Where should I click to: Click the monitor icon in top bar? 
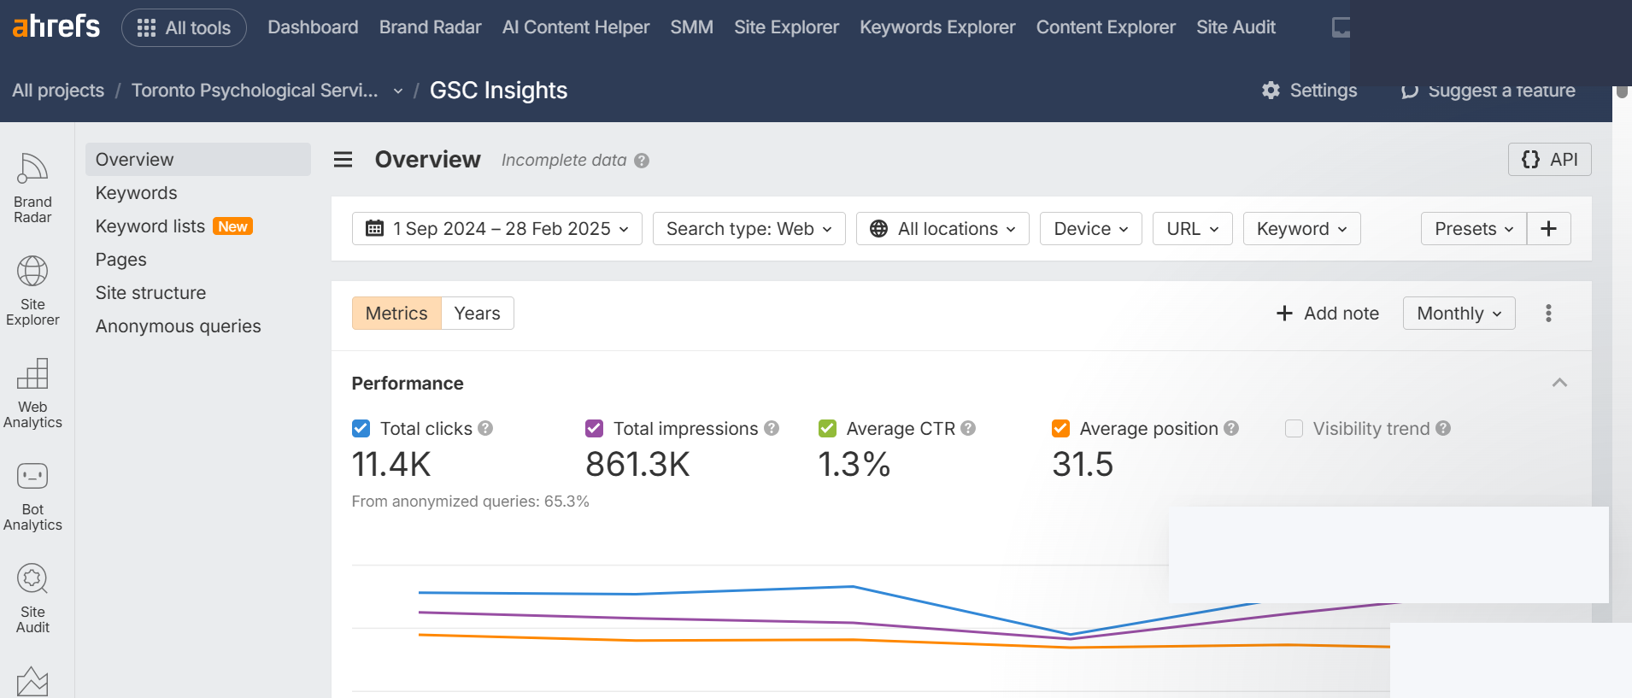pos(1341,27)
